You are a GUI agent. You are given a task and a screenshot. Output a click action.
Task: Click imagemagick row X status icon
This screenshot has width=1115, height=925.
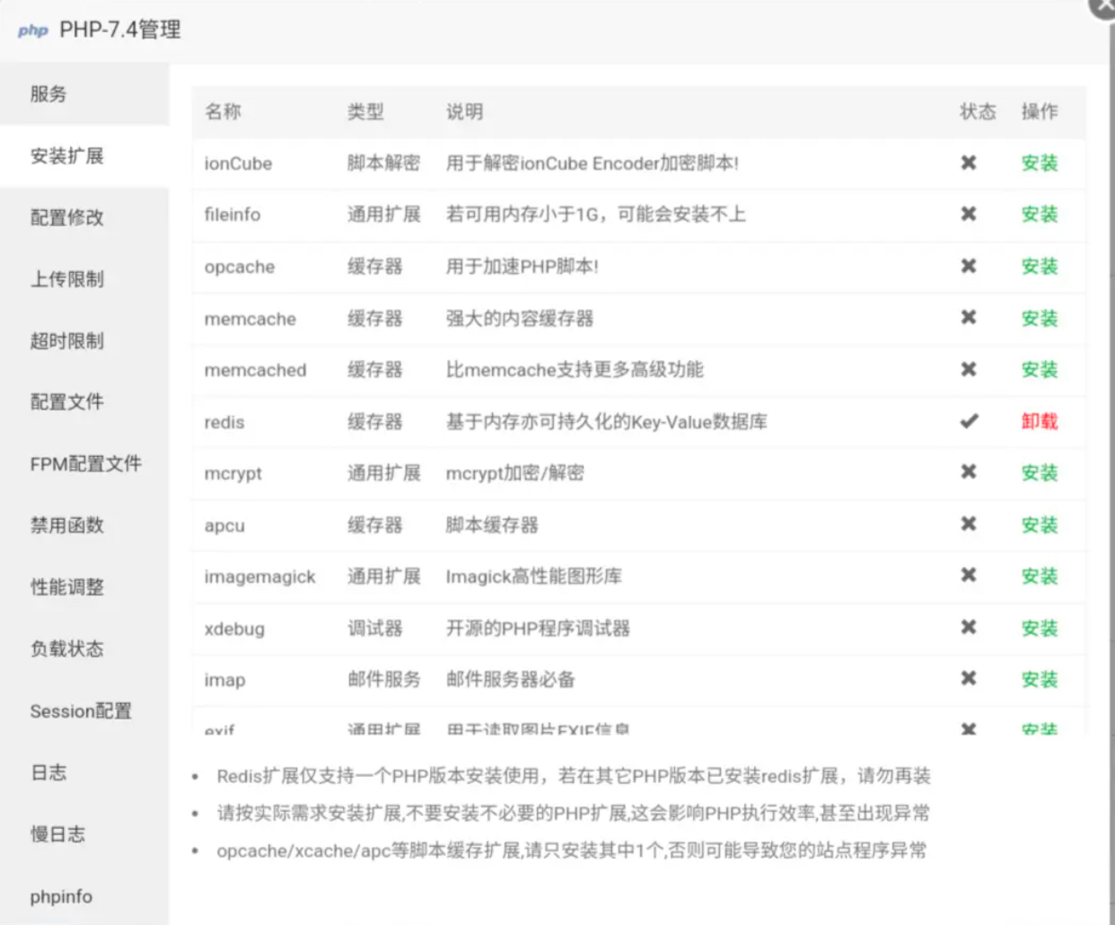[969, 575]
